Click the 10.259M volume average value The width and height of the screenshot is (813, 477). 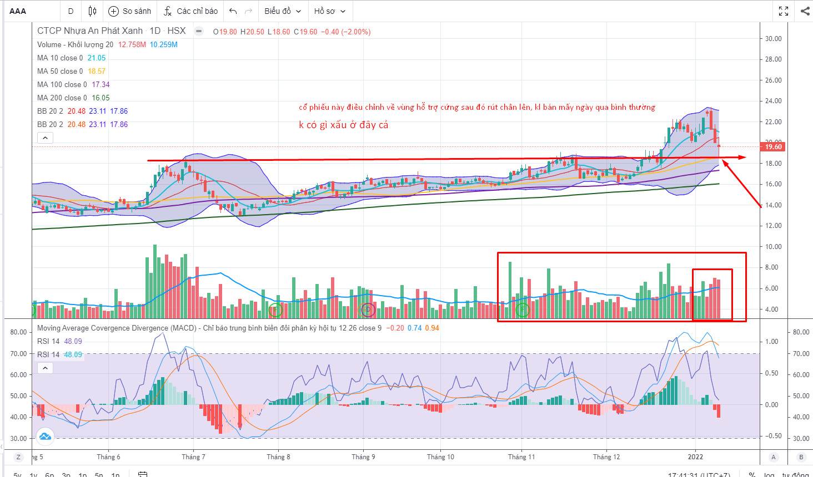[164, 44]
